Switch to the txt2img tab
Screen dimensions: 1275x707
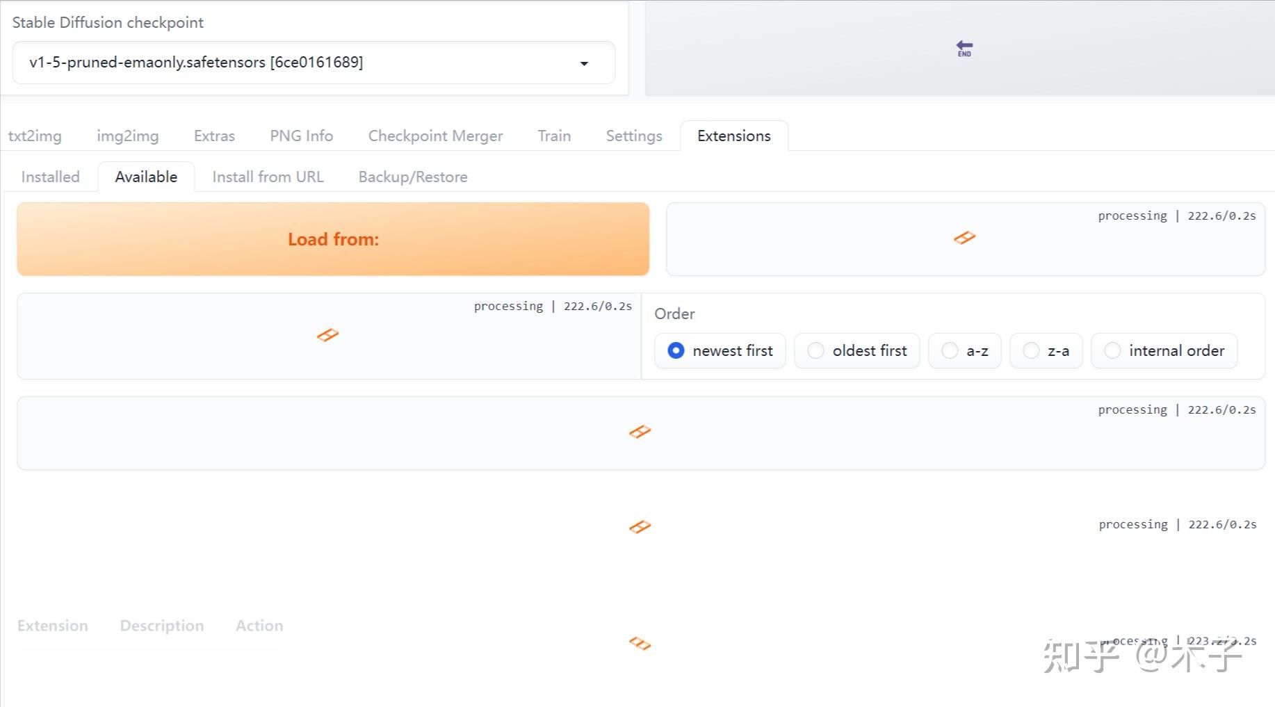click(35, 136)
